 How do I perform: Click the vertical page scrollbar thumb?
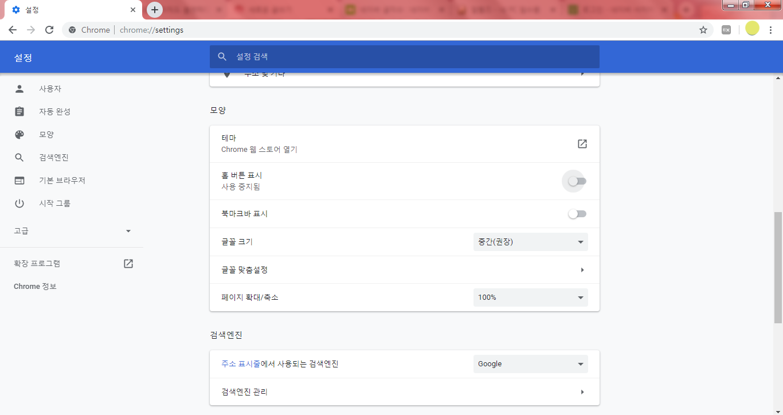click(x=778, y=268)
